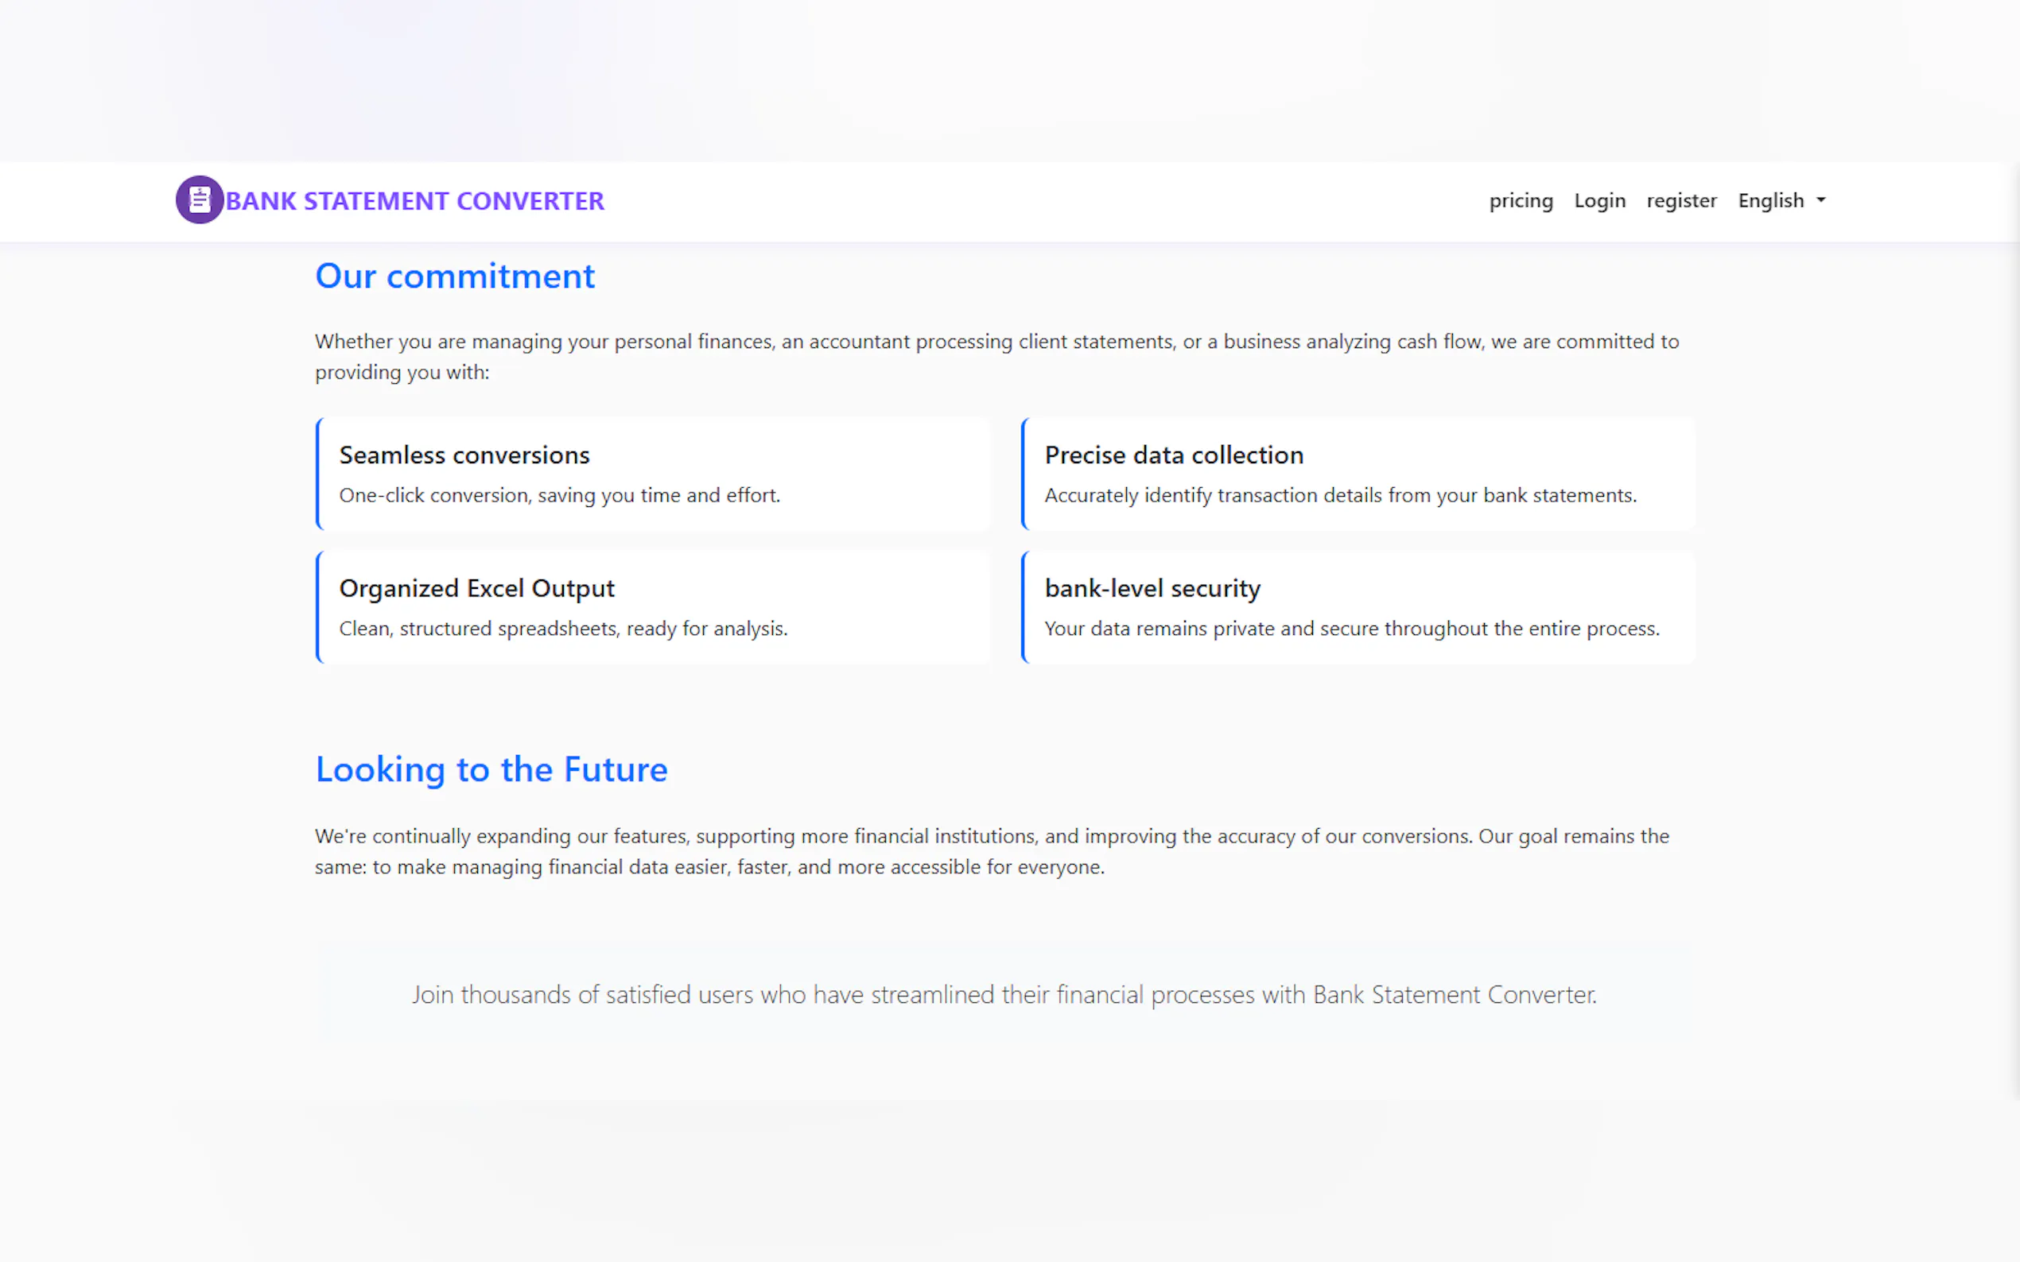The width and height of the screenshot is (2020, 1262).
Task: Click the Join thousands of satisfied users banner
Action: (x=1004, y=995)
